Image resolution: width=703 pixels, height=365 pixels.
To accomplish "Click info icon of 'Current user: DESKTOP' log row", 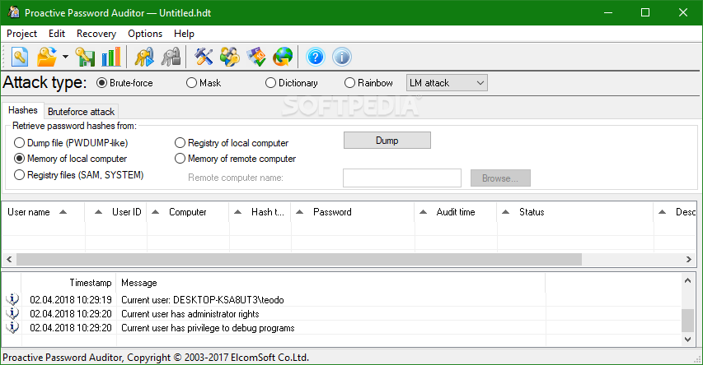I will (x=12, y=299).
